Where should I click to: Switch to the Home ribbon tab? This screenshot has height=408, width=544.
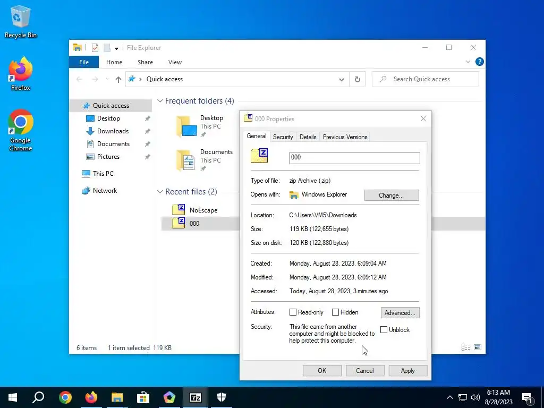click(x=114, y=62)
